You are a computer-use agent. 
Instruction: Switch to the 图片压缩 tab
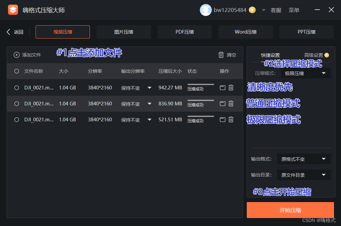click(x=124, y=32)
